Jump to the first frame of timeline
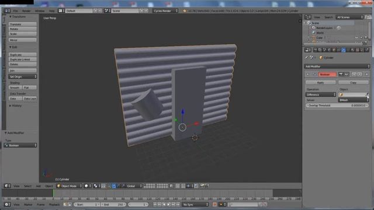Viewport: 374px width, 210px height. coord(155,204)
